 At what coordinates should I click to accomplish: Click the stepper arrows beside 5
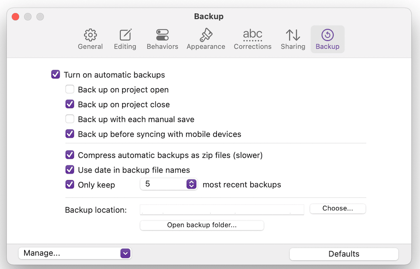pyautogui.click(x=191, y=184)
